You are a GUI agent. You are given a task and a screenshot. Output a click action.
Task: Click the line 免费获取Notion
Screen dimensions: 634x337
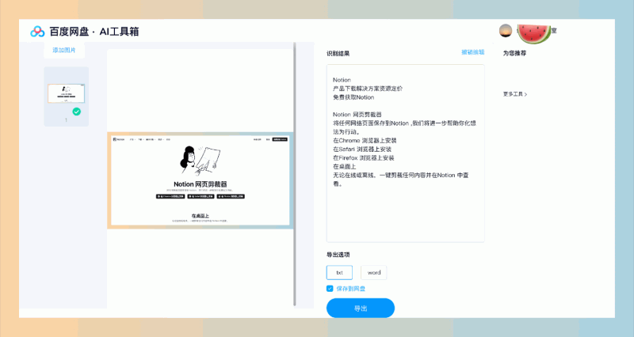coord(353,97)
